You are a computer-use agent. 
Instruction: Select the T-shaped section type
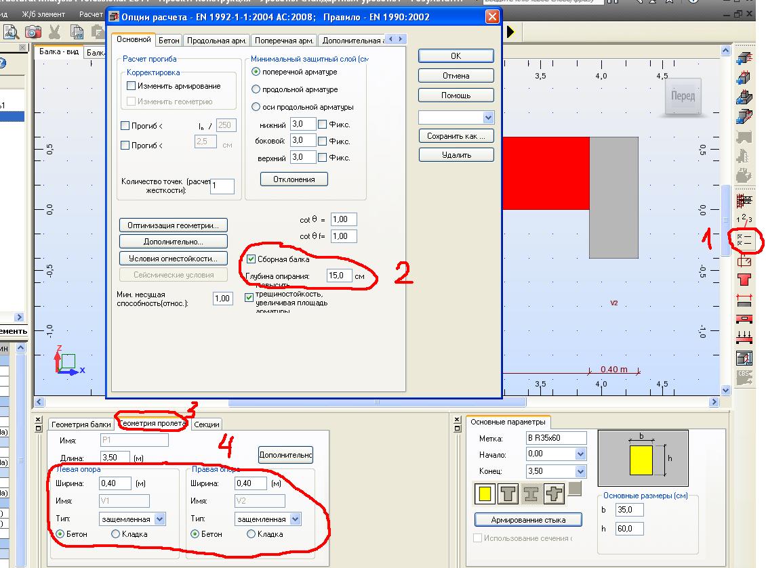[x=508, y=494]
